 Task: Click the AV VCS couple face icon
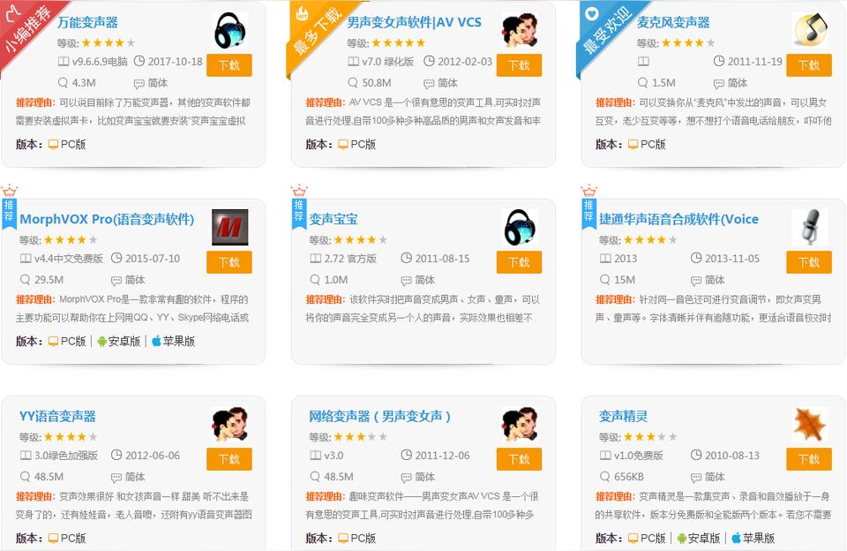pos(521,31)
